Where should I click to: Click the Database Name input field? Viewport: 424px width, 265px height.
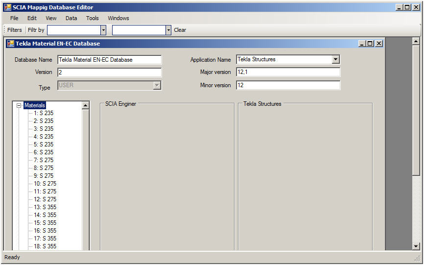(x=110, y=60)
